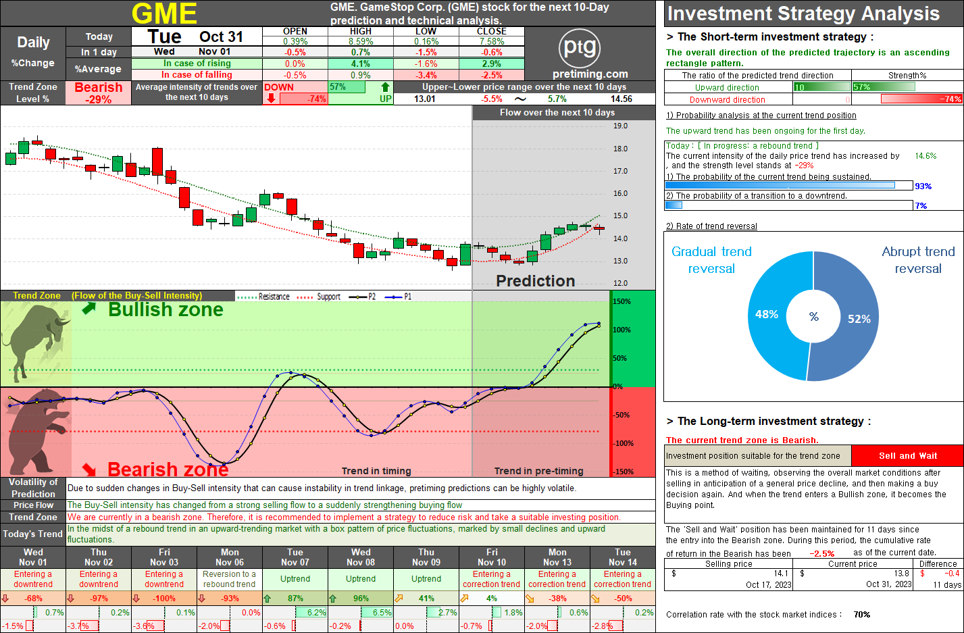The width and height of the screenshot is (964, 633).
Task: Click the OPEN column header
Action: click(x=295, y=31)
